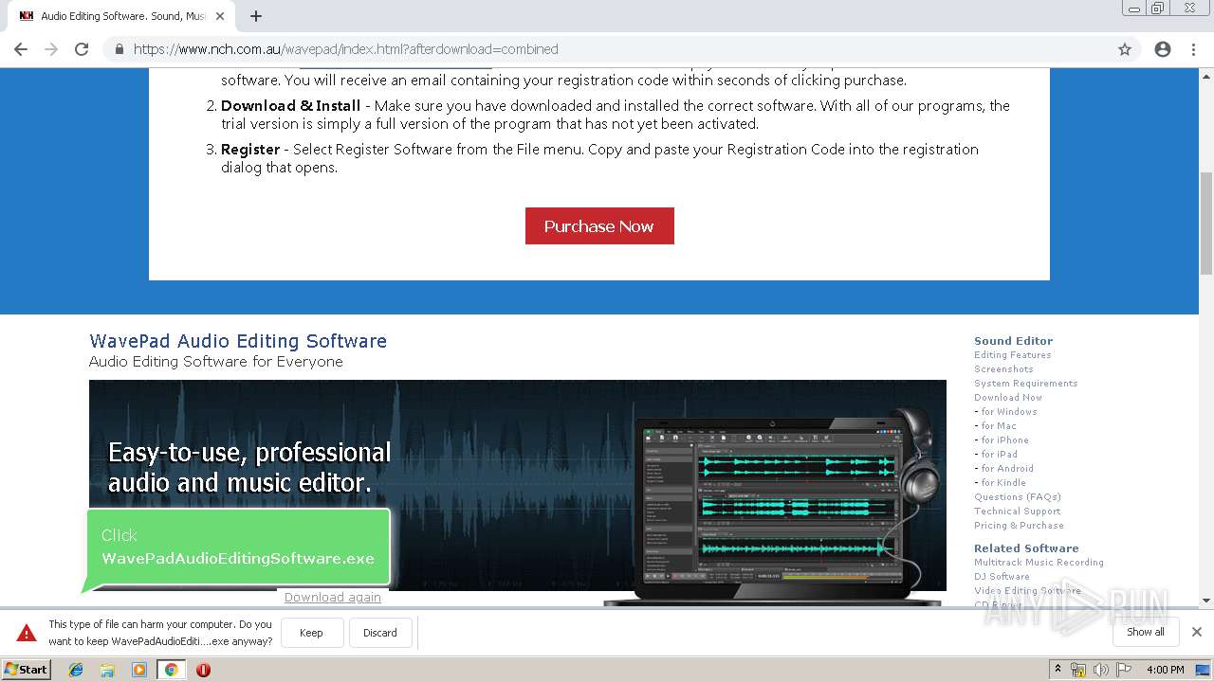Click the address bar URL
This screenshot has height=682, width=1214.
point(346,49)
